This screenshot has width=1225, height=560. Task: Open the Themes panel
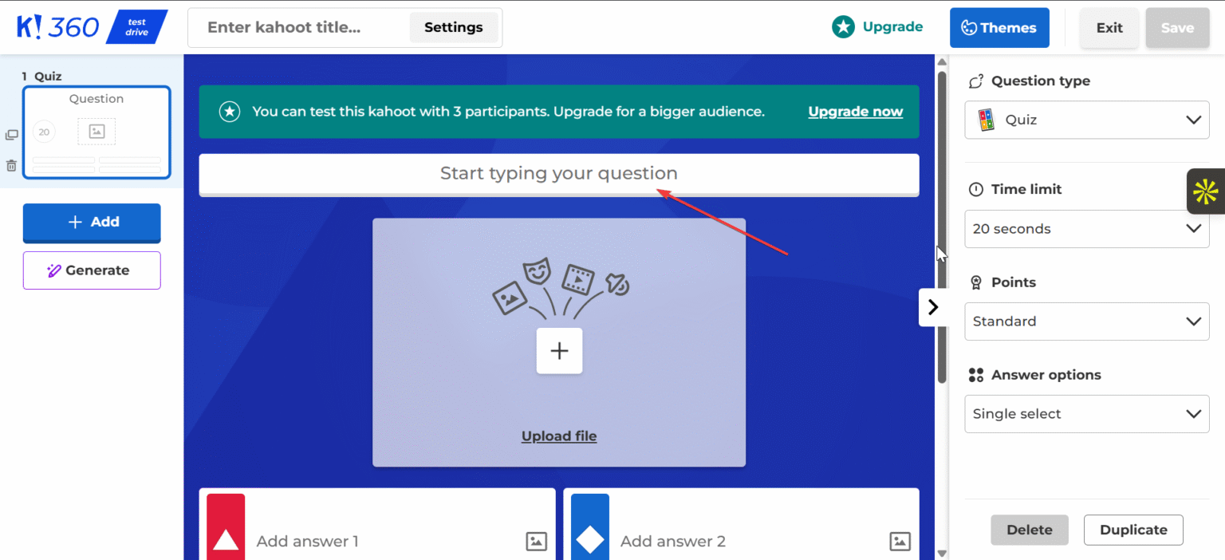(999, 28)
